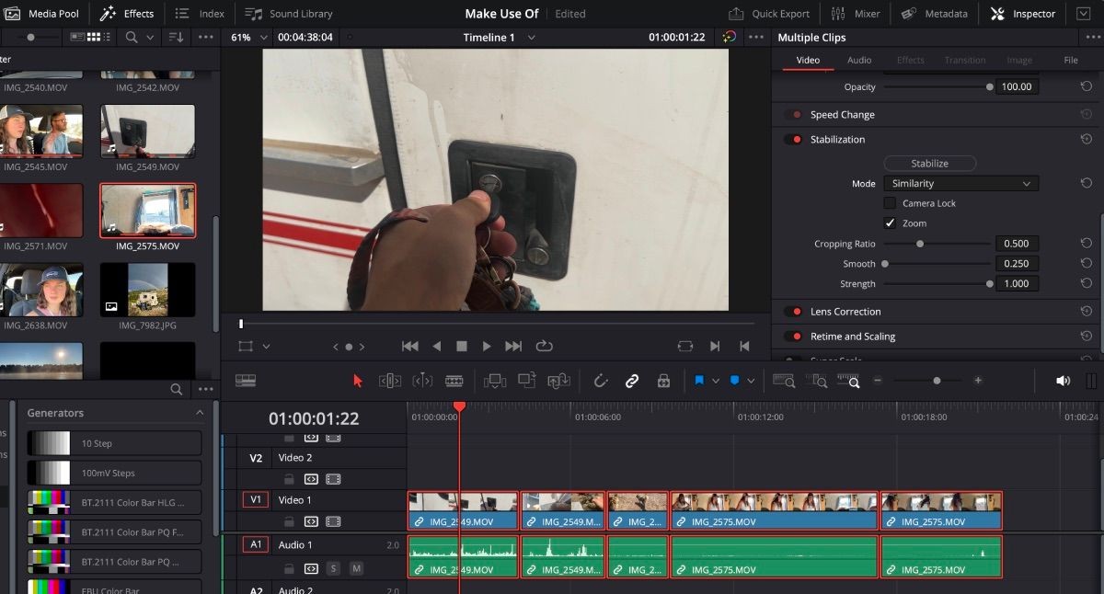Screen dimensions: 1104x594
Task: Open the Media Pool panel
Action: click(40, 14)
